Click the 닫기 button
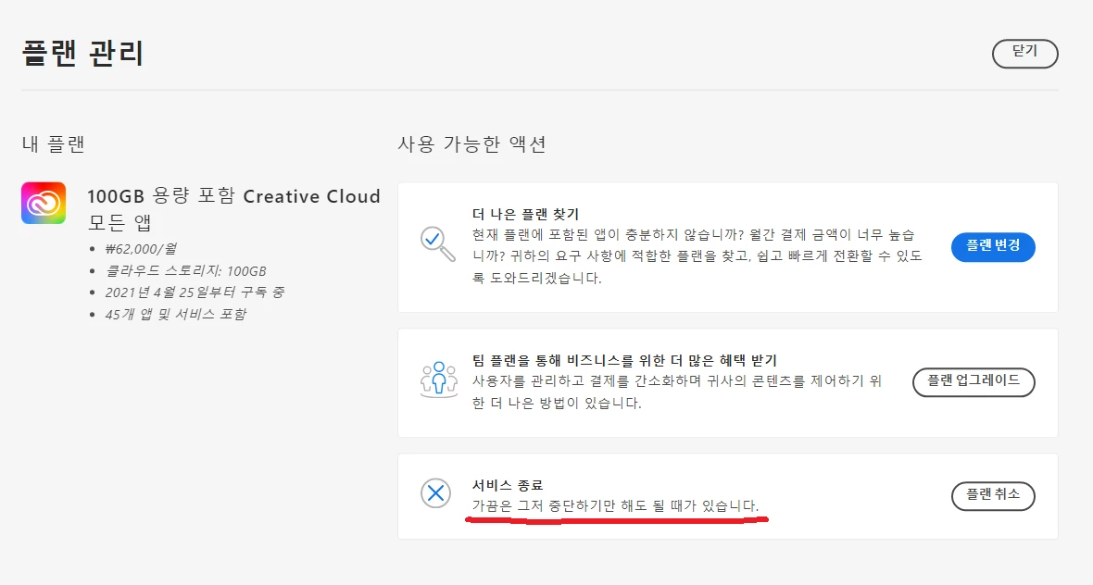The image size is (1093, 585). [1024, 54]
